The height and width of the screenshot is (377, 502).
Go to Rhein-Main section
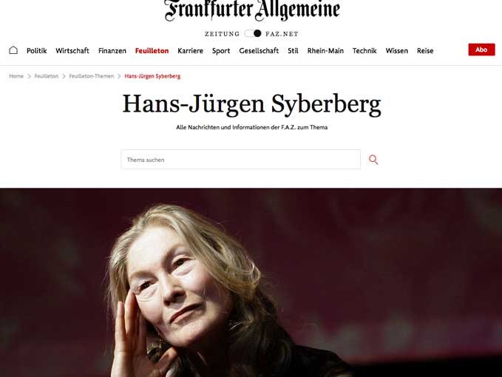point(325,50)
